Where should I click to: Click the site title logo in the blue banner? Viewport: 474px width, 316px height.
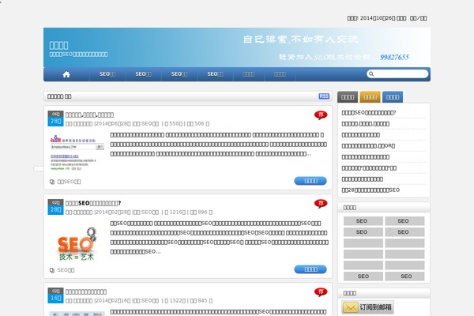click(x=58, y=45)
